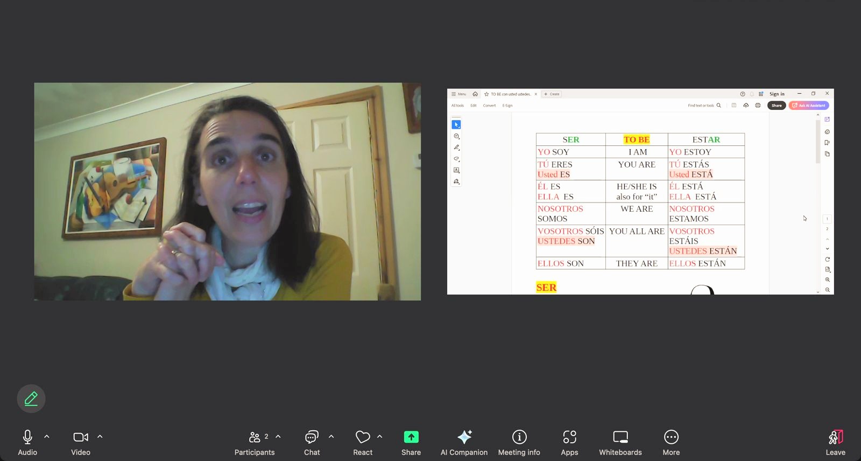
Task: Expand the chevron beside Chat
Action: pyautogui.click(x=331, y=437)
